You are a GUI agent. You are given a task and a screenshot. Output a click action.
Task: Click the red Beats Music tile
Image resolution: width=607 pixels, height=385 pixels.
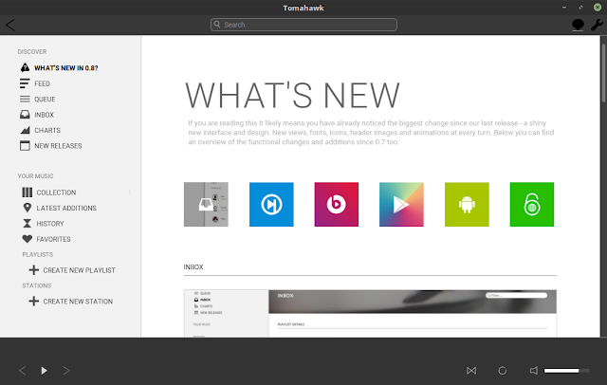[337, 204]
